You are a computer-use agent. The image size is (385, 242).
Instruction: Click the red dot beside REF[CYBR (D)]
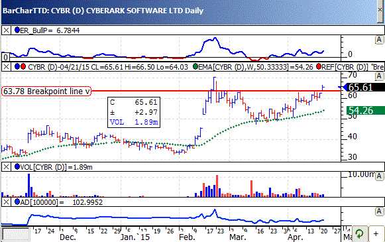tap(319, 66)
